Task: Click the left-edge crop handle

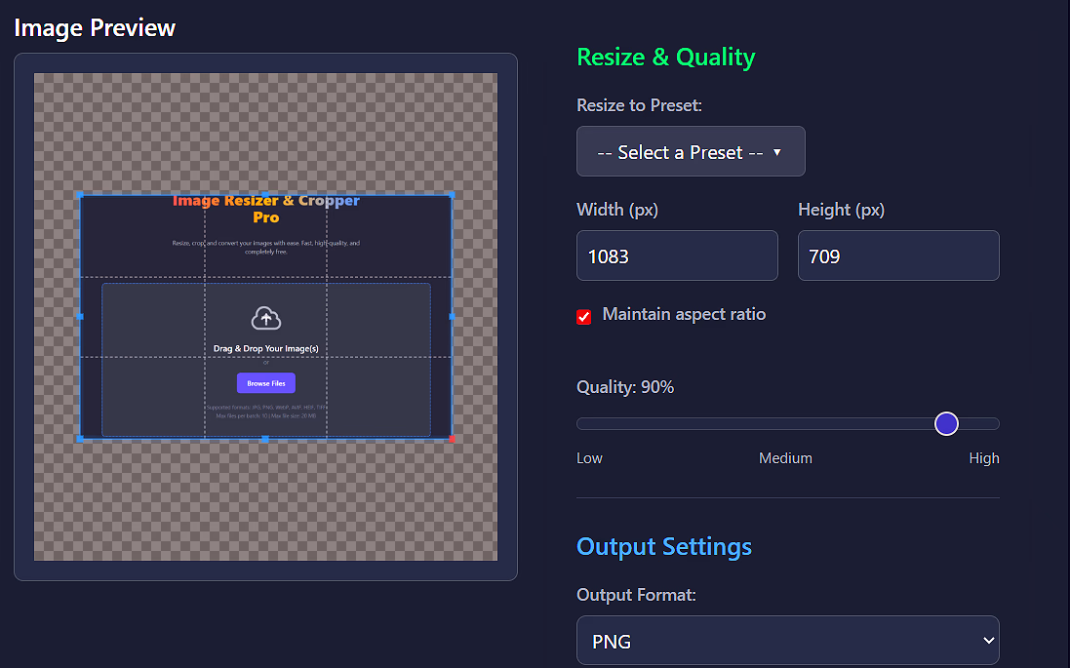Action: (x=81, y=317)
